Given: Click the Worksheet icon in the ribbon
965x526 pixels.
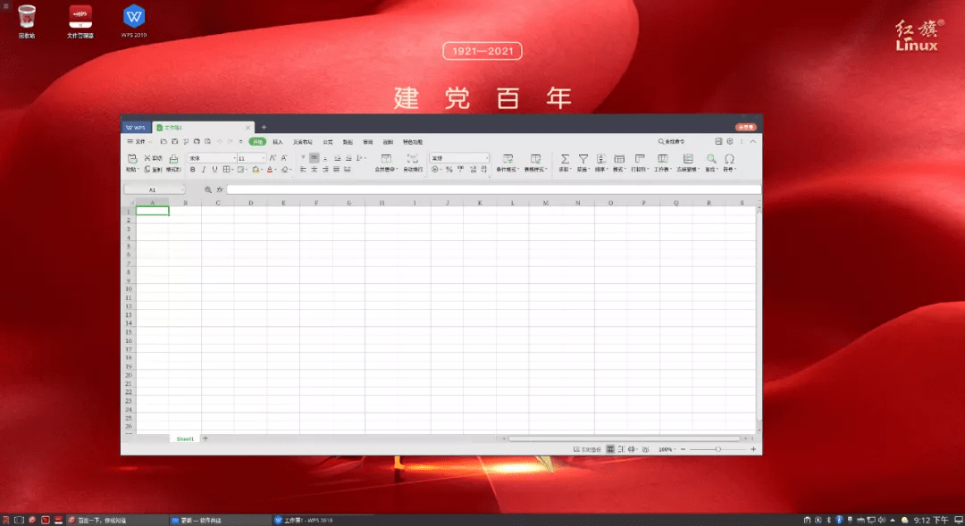Looking at the screenshot, I should point(662,159).
